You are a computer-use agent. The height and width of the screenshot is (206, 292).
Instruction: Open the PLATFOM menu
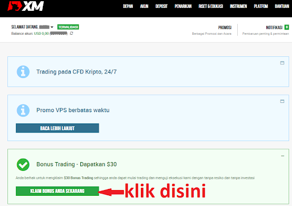[x=261, y=6]
